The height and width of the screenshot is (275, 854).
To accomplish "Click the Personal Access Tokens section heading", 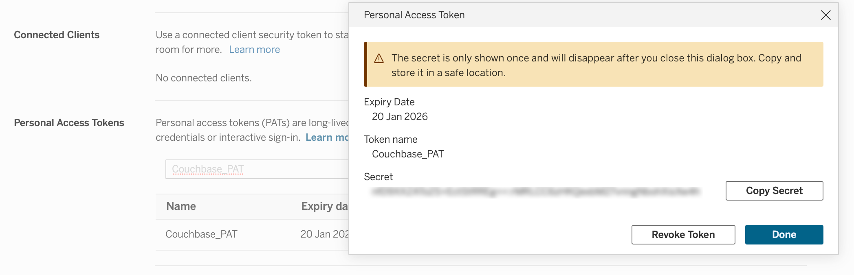I will [69, 123].
